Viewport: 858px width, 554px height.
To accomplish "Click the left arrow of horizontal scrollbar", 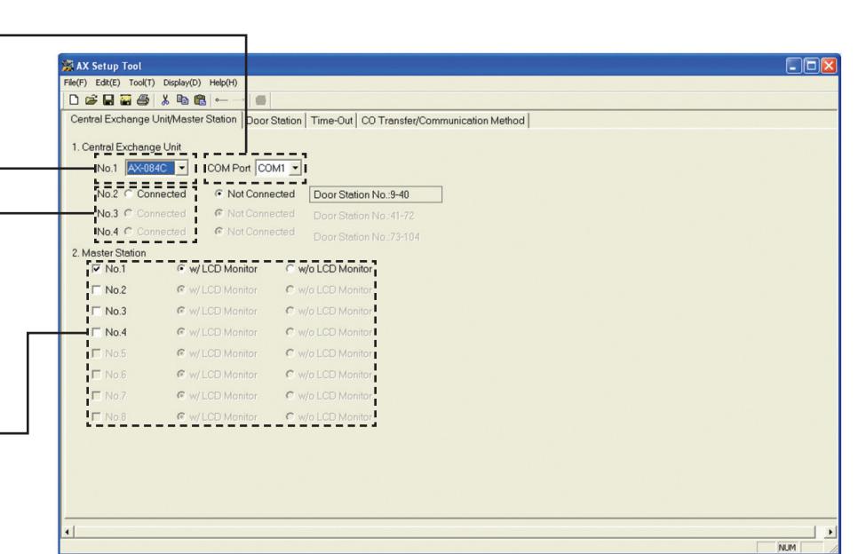I will point(68,532).
